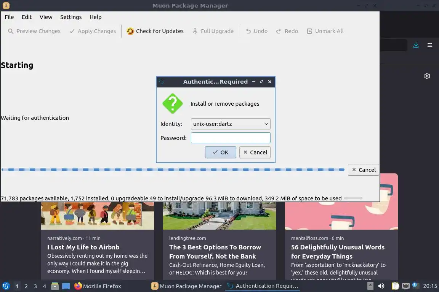
Task: Click the lendingtree house thumbnail
Action: (x=219, y=216)
